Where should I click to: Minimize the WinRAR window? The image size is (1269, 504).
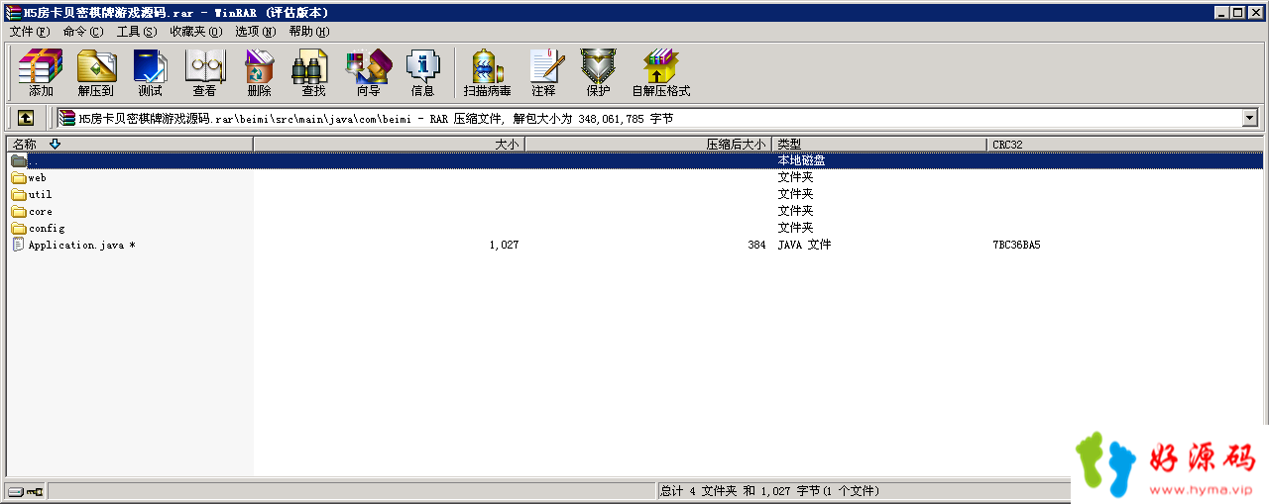tap(1220, 13)
